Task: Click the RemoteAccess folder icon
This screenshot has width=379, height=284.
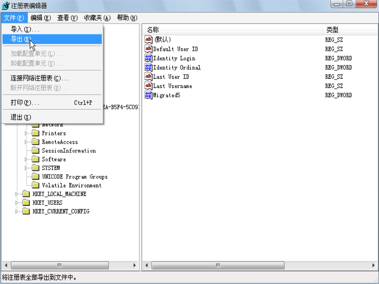Action: pyautogui.click(x=35, y=142)
